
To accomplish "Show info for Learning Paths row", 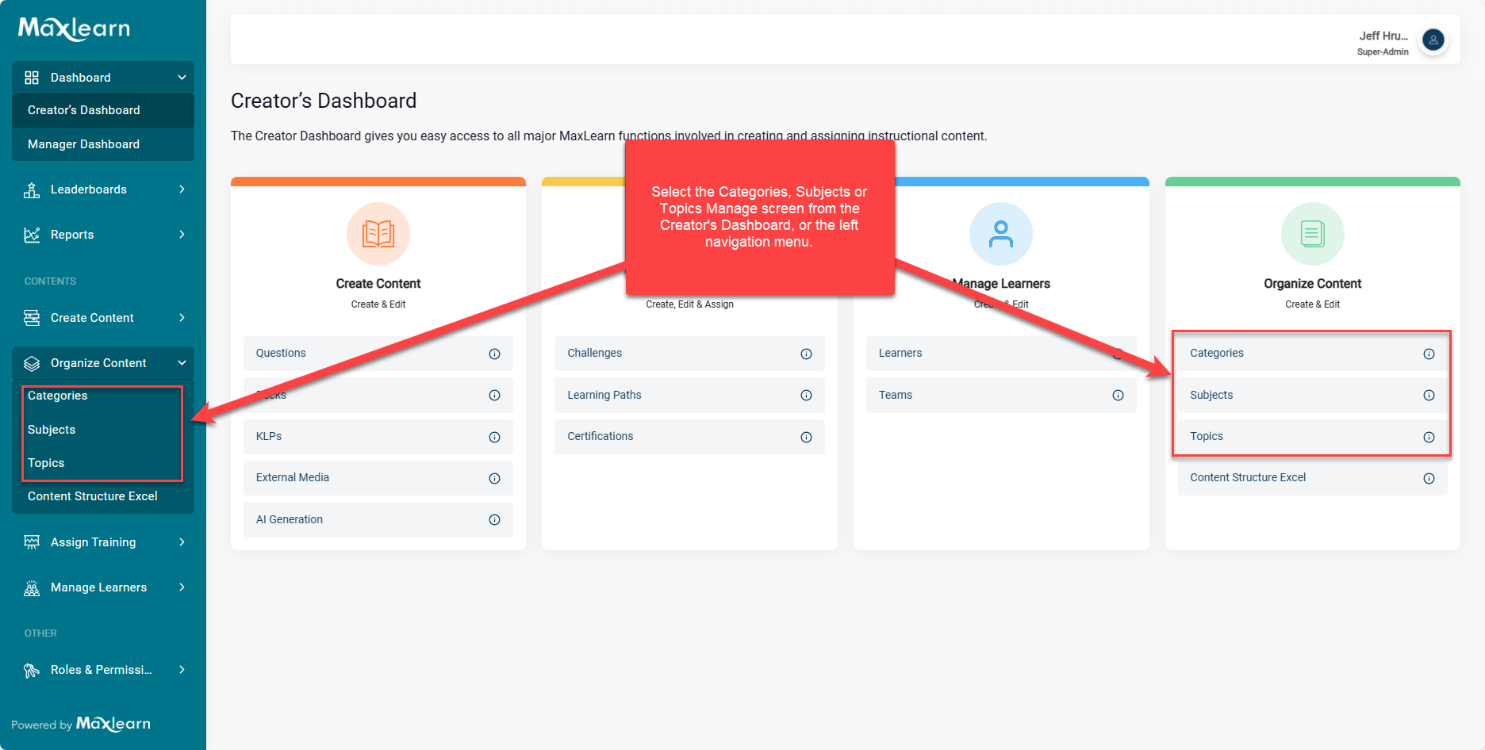I will pyautogui.click(x=807, y=395).
